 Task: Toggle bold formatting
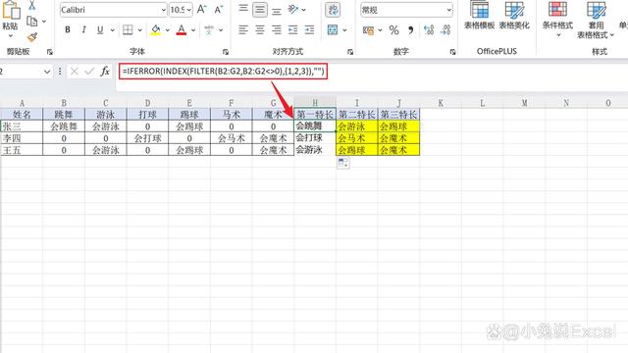tap(68, 30)
